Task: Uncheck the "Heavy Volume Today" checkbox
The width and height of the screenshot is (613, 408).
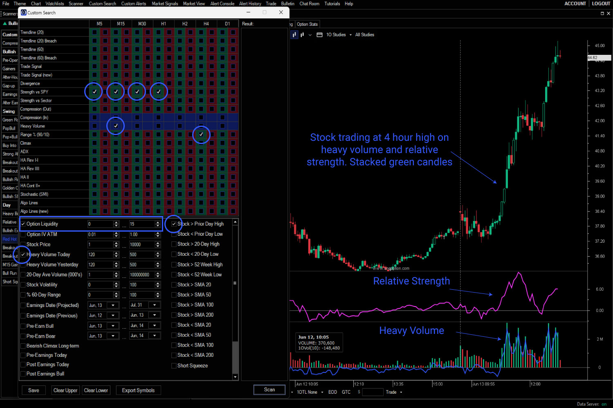Action: 23,254
